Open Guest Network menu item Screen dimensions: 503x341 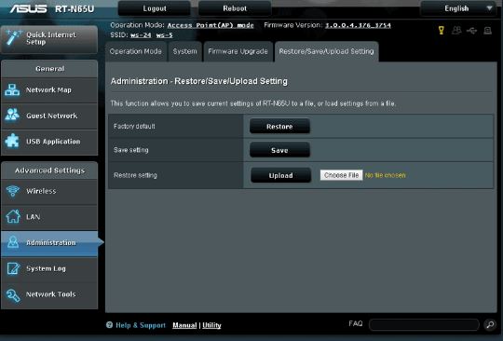click(49, 116)
